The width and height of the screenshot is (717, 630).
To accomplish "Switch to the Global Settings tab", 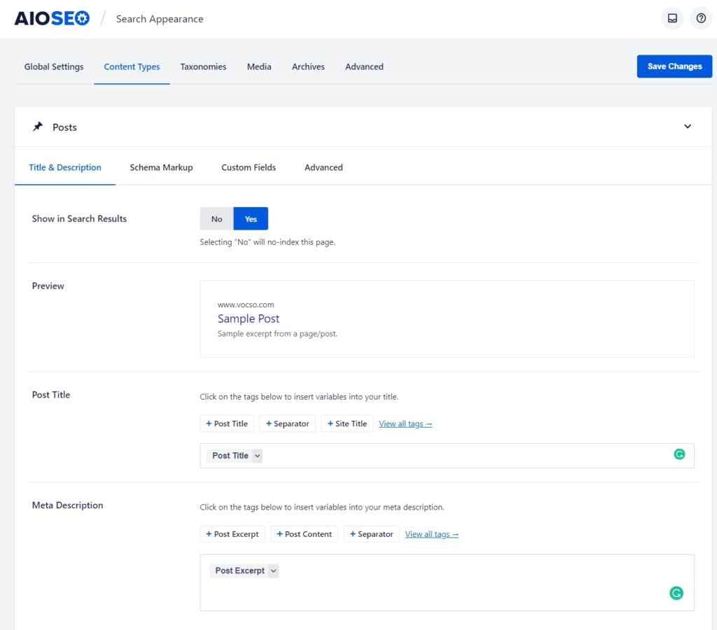I will point(53,66).
